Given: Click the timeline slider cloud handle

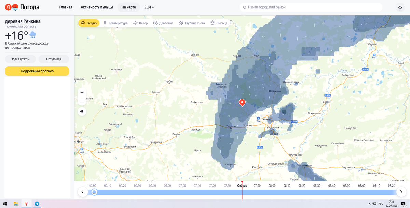Looking at the screenshot, I should tap(94, 192).
